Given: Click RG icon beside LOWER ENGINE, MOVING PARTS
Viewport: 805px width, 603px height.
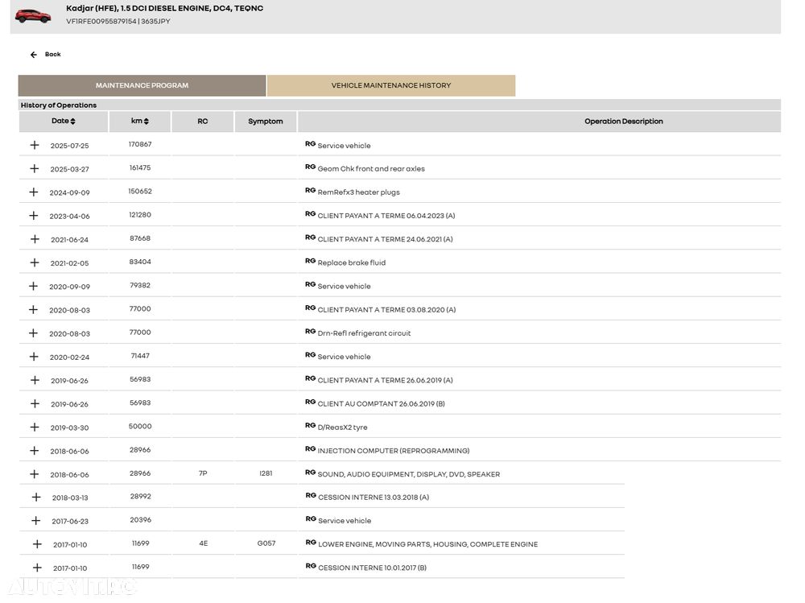Looking at the screenshot, I should click(311, 543).
